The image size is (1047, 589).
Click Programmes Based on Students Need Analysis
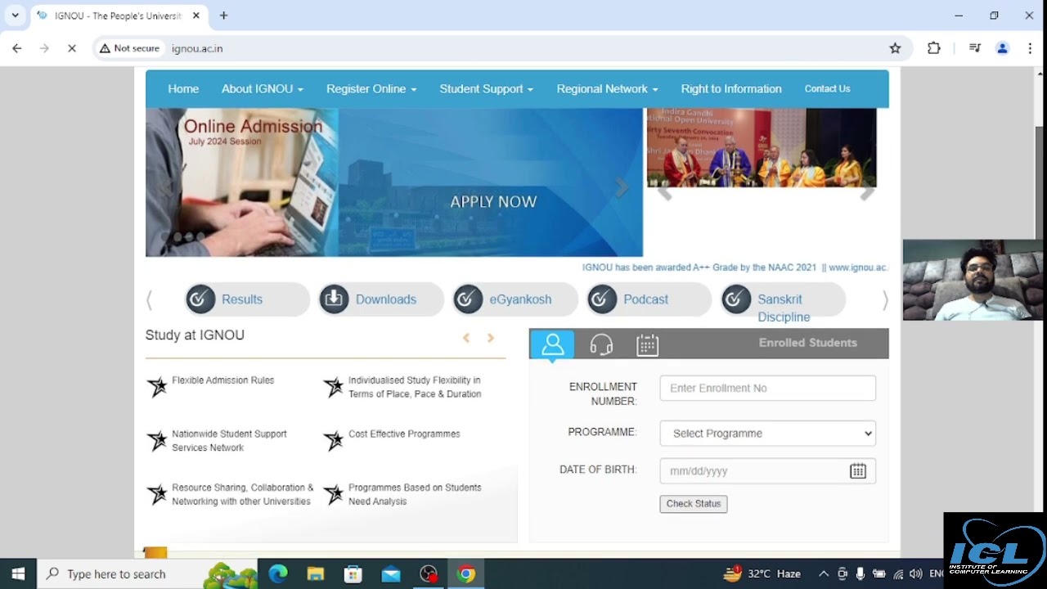415,494
